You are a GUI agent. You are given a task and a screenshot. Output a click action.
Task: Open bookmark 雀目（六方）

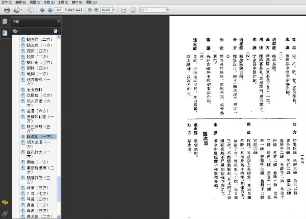(x=37, y=111)
